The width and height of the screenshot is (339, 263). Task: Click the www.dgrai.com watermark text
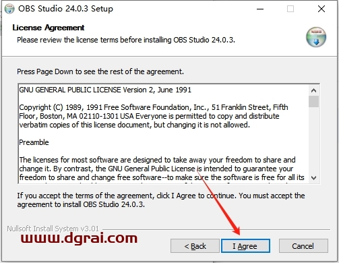pyautogui.click(x=79, y=238)
